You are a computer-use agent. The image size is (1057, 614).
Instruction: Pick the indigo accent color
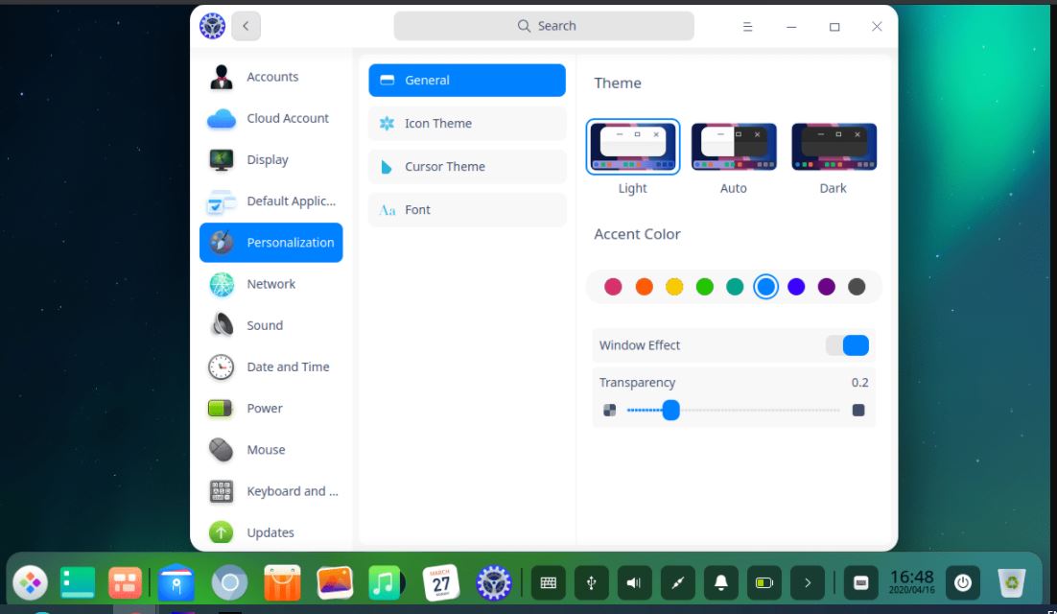point(796,287)
